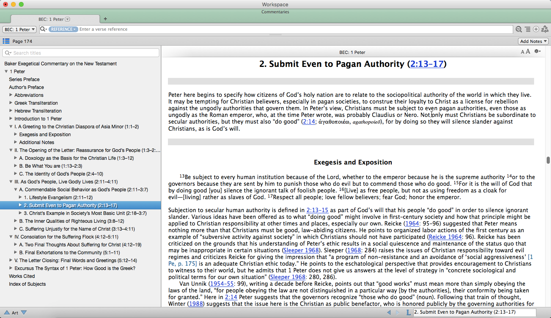The image size is (551, 318).
Task: Increase text size with large A
Action: 528,52
